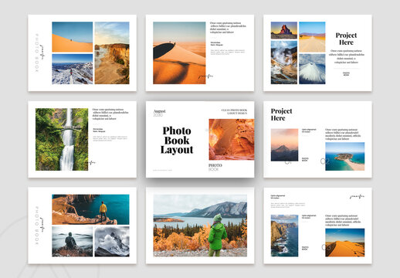The width and height of the screenshot is (400, 278).
Task: Select the straight desert road photo
Action: coord(312,37)
